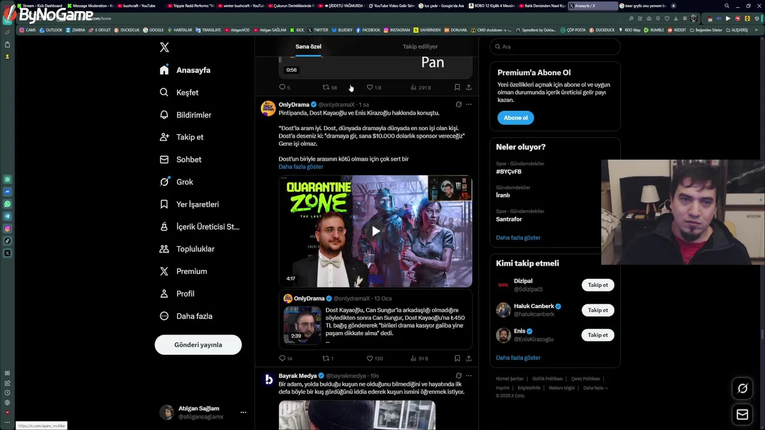Open the floating Grok button
Viewport: 765px width, 430px height.
[742, 389]
